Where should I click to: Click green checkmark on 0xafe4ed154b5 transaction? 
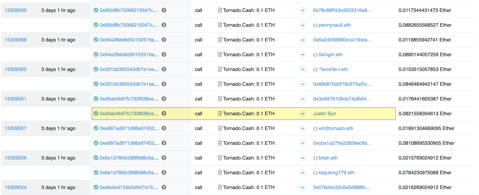coord(96,187)
